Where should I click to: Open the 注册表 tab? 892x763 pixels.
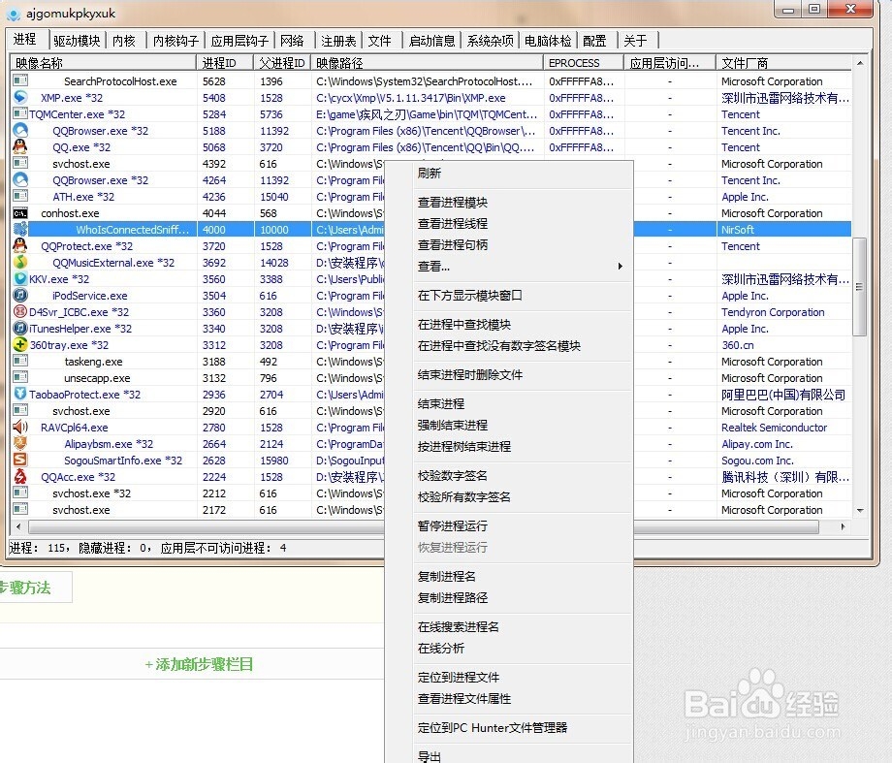(x=338, y=41)
